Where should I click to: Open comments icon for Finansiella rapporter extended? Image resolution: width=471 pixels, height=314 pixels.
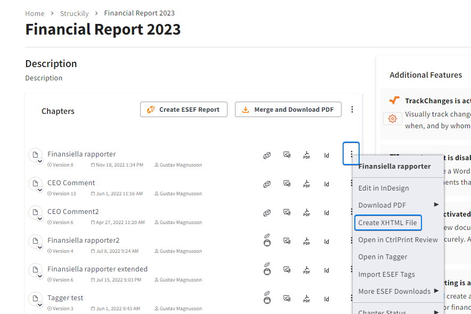[287, 270]
